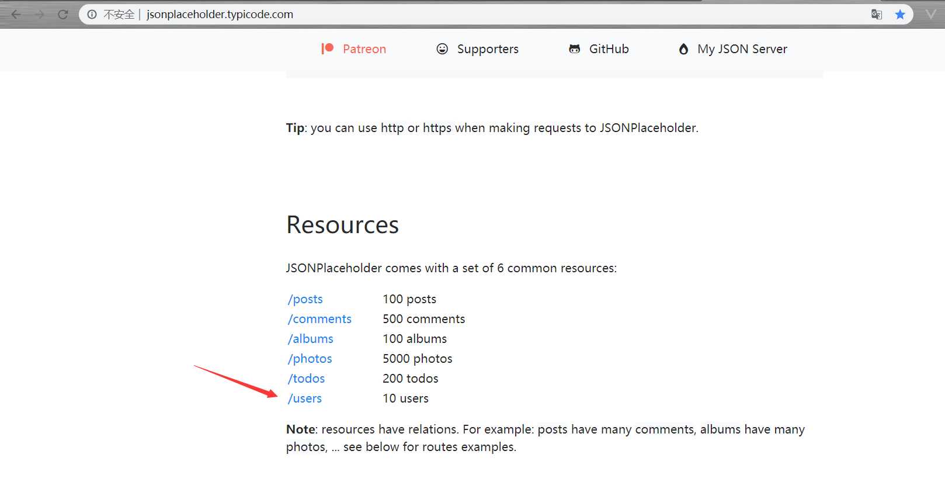Click the "不安全" security warning text
945x482 pixels.
coord(119,14)
